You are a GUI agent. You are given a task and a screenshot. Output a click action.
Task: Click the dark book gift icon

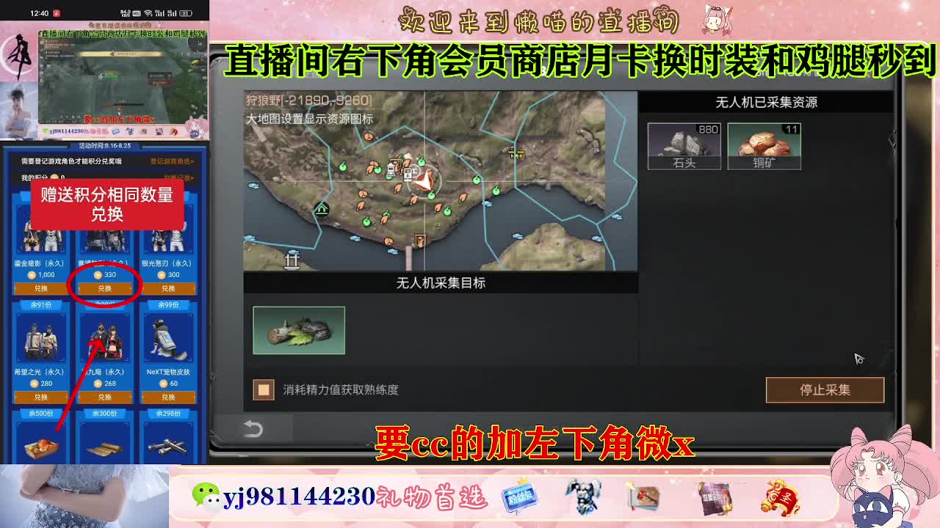(715, 499)
